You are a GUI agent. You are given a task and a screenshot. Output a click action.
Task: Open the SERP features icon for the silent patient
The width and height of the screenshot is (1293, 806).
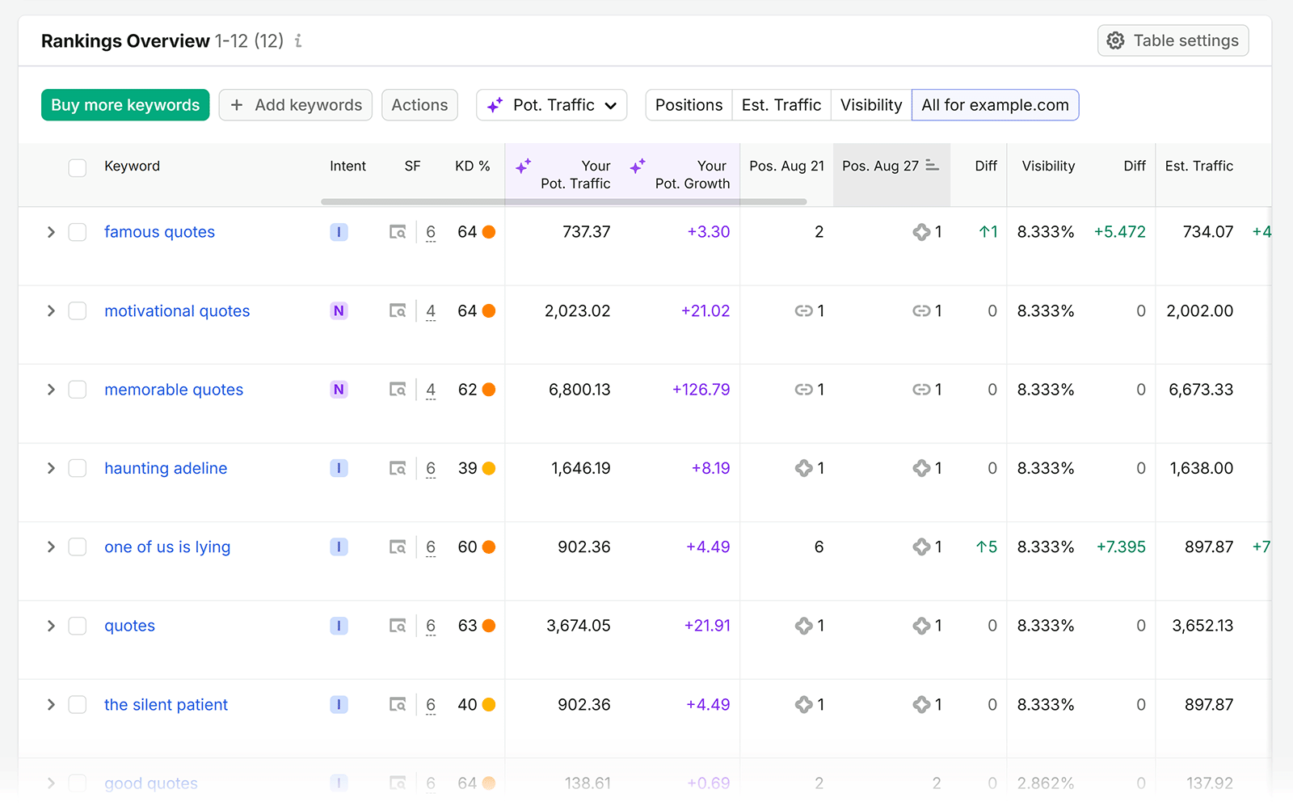tap(398, 705)
